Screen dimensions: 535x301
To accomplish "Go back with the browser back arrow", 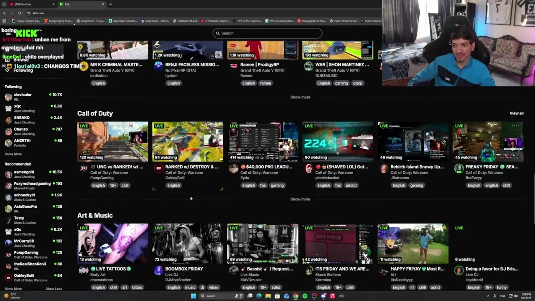I will pyautogui.click(x=5, y=13).
